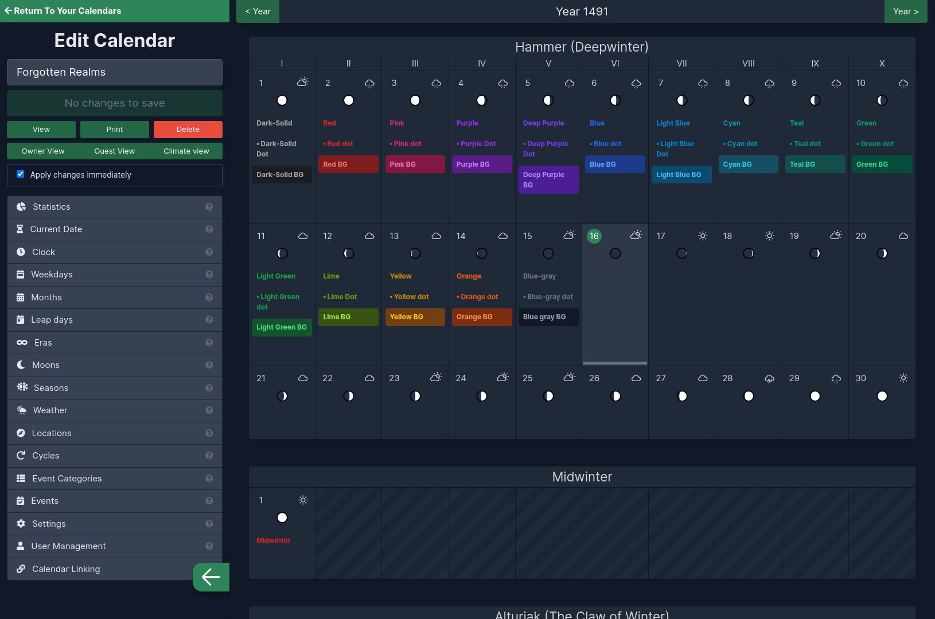Select the Weather icon in the sidebar
Viewport: 935px width, 619px height.
pyautogui.click(x=21, y=410)
